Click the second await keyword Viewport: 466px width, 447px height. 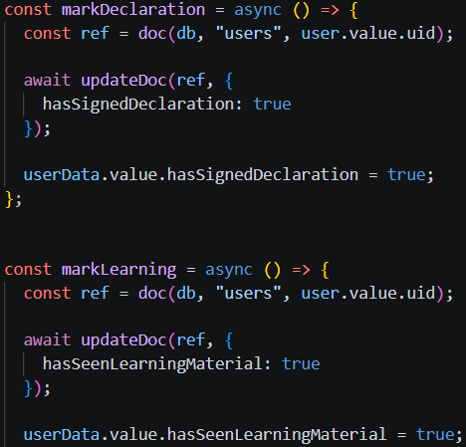pos(47,340)
